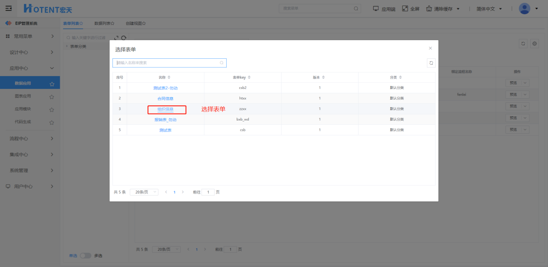Switch to the 创建视图 tab
548x267 pixels.
pyautogui.click(x=135, y=23)
